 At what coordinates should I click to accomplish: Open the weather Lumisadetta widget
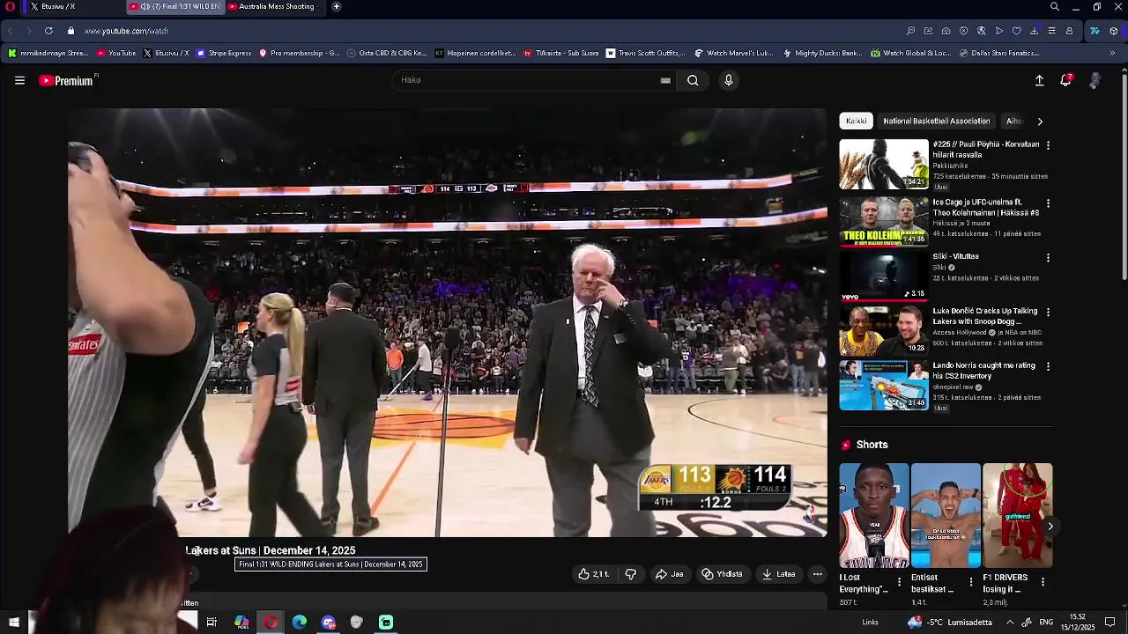pos(950,623)
